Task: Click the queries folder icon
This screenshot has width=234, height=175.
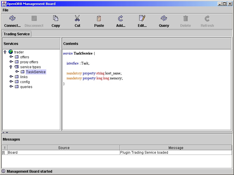Action: click(x=17, y=86)
